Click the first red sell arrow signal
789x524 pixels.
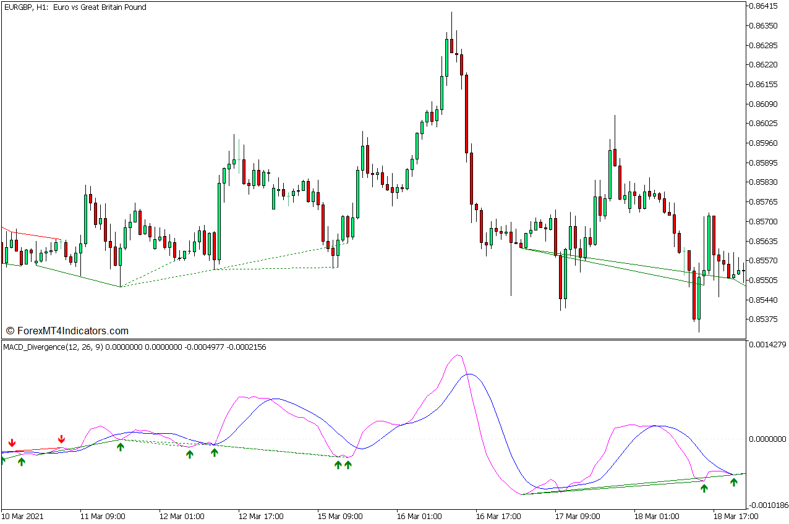coord(12,442)
